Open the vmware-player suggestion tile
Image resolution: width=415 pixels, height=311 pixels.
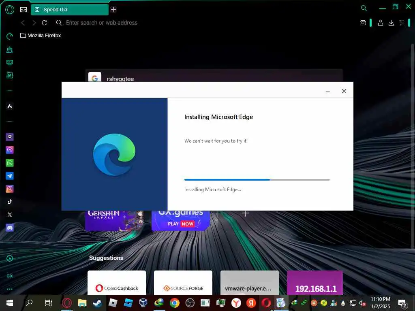point(250,282)
